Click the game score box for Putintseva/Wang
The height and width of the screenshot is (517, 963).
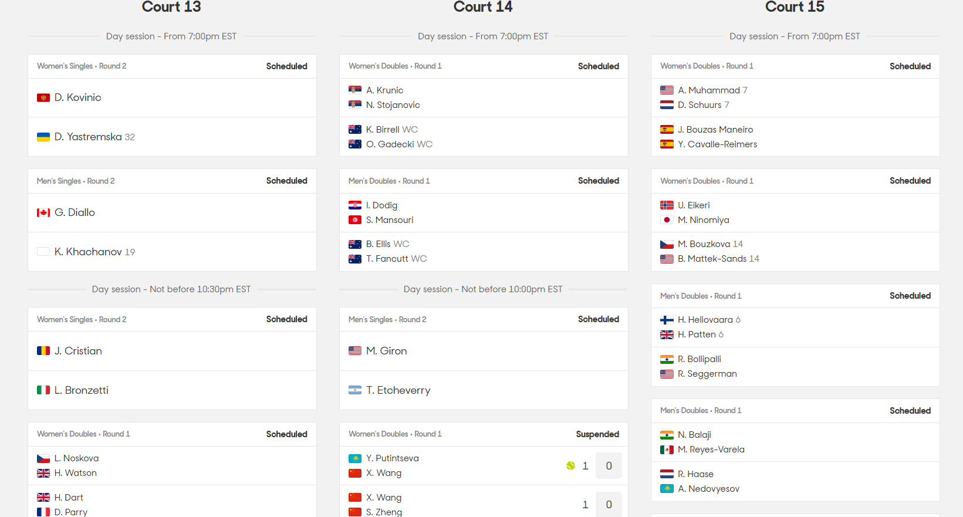click(x=609, y=466)
